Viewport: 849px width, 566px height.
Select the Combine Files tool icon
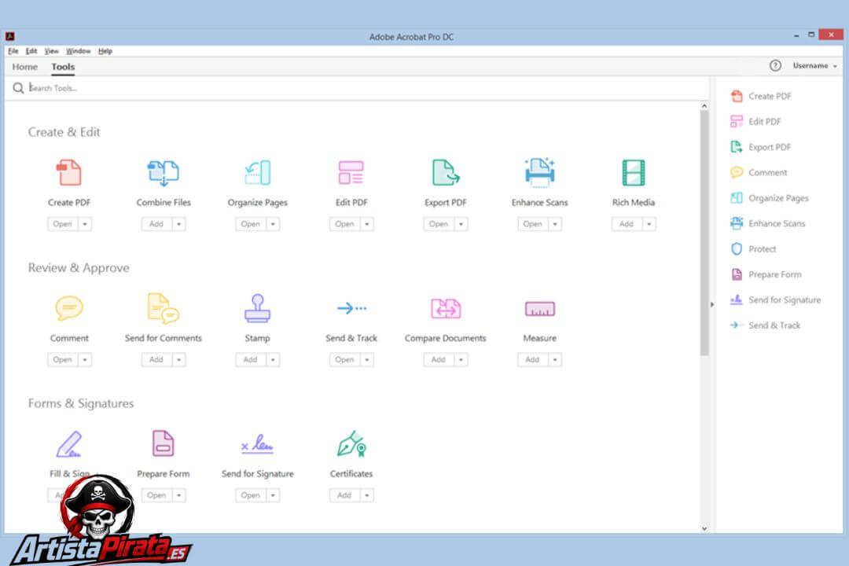click(163, 173)
